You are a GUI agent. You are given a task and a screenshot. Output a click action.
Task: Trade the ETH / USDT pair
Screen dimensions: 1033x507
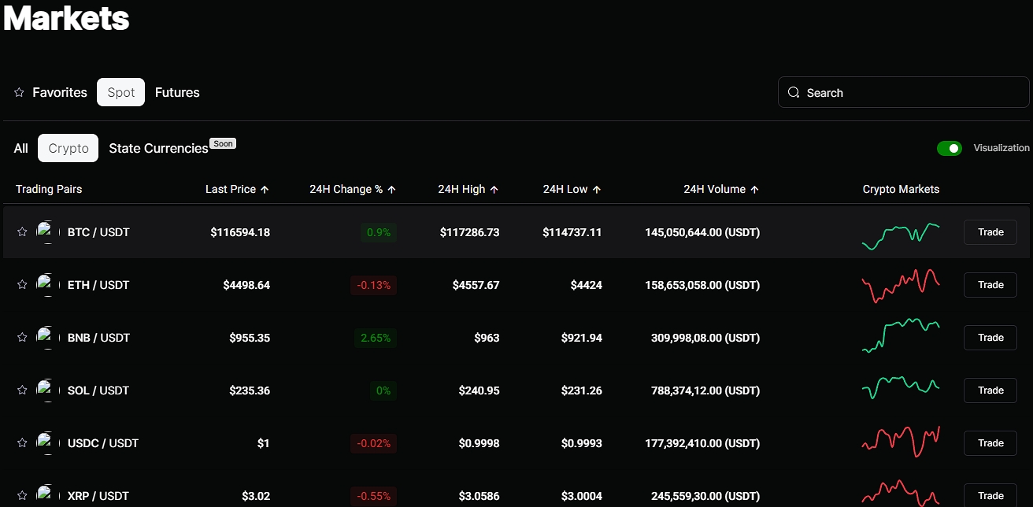tap(990, 285)
